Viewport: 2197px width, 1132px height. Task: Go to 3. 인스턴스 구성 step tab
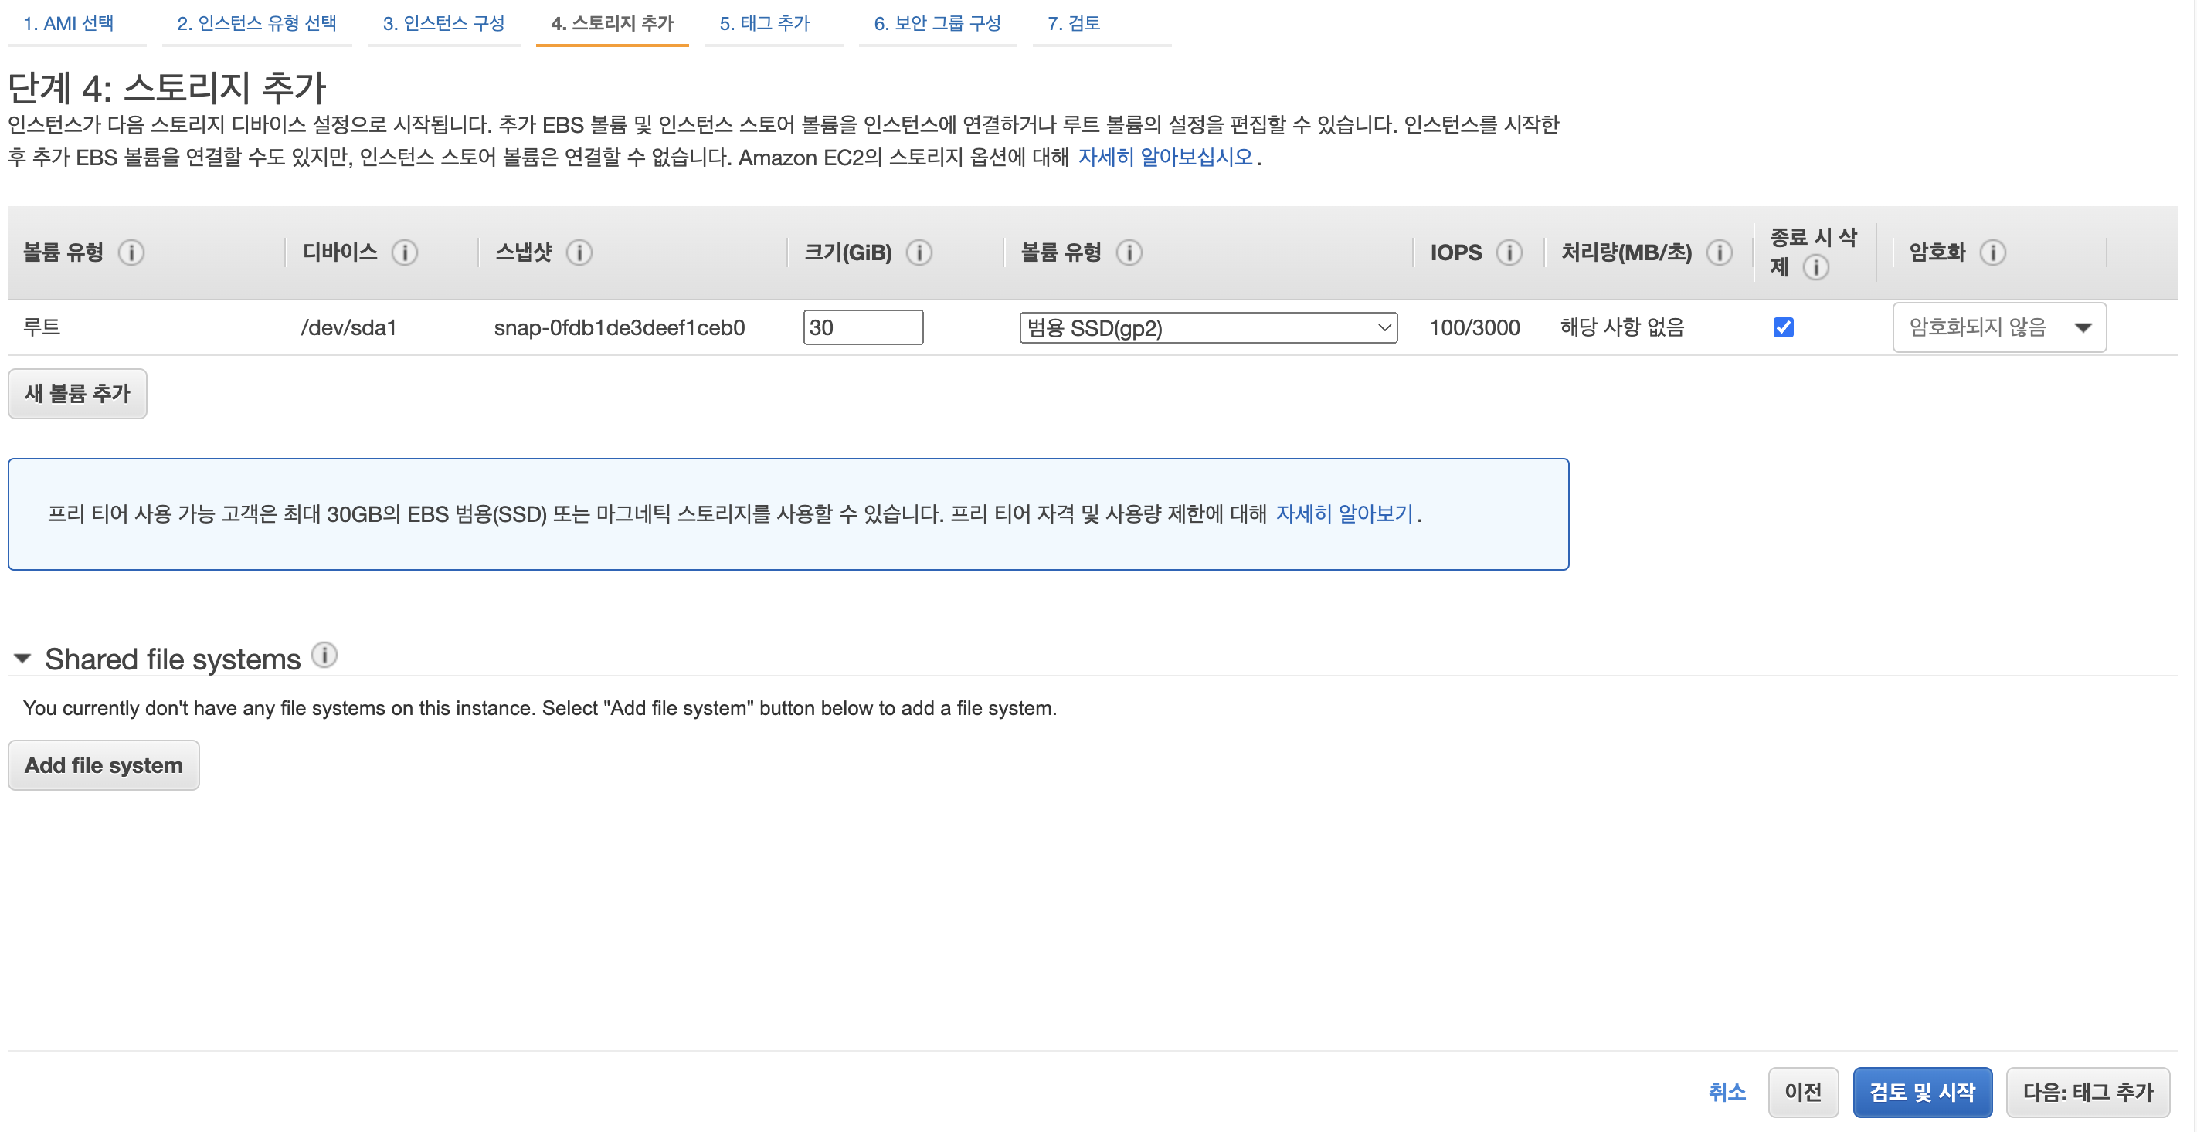point(443,23)
